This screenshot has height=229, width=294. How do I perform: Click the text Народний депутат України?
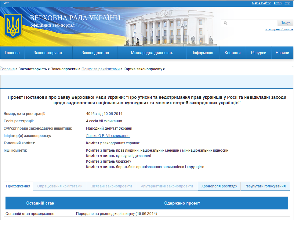(x=109, y=128)
